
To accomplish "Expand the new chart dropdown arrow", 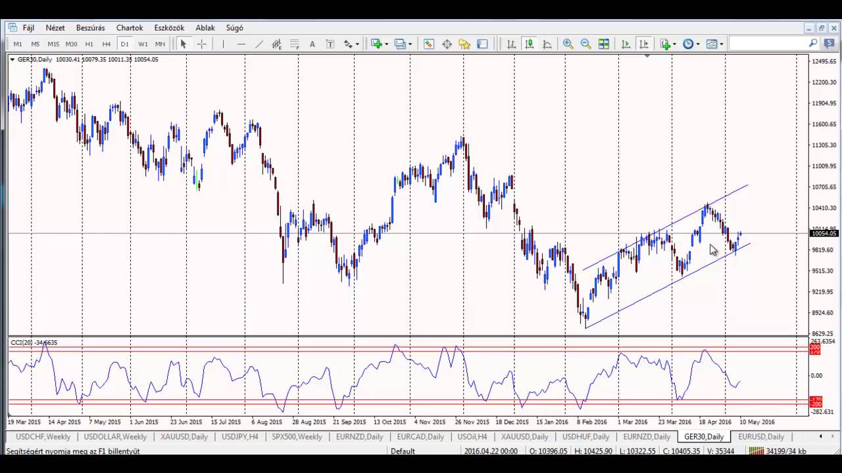I will point(386,44).
